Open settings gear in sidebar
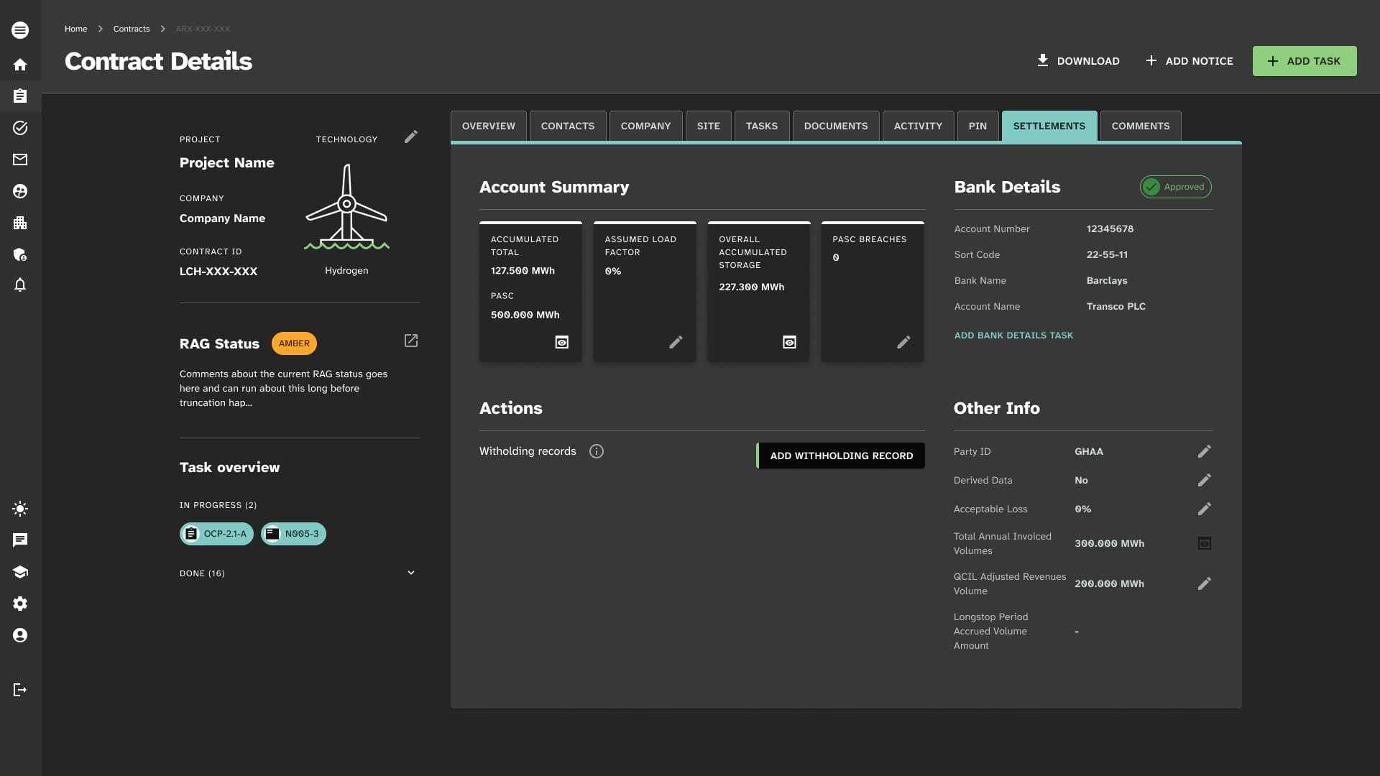 point(20,604)
